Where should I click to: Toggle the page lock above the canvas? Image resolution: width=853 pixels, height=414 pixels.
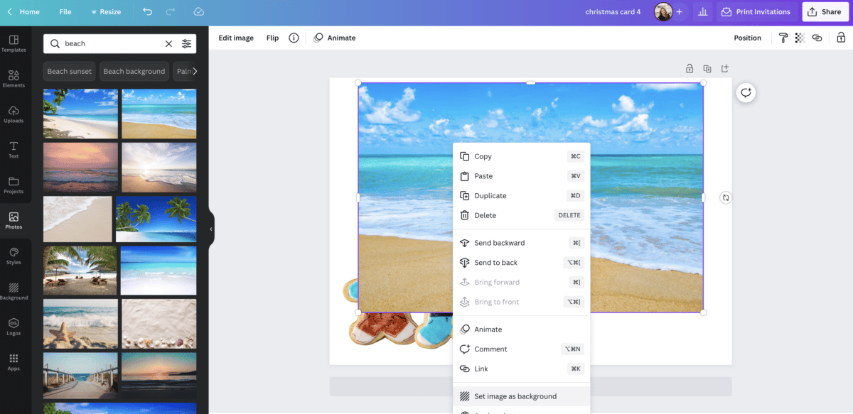[689, 69]
